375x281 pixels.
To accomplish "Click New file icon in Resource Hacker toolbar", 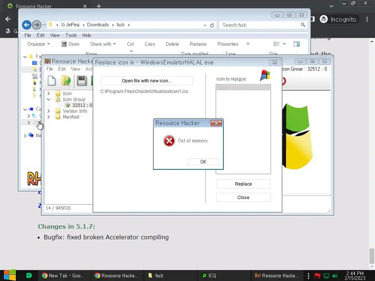I will pos(52,81).
